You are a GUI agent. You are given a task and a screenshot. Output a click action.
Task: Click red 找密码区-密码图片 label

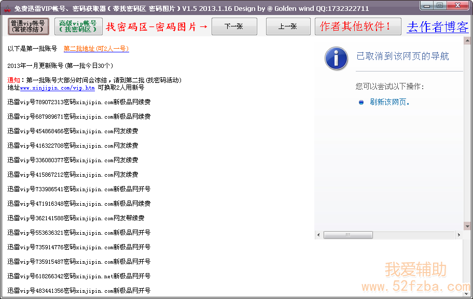click(x=157, y=27)
